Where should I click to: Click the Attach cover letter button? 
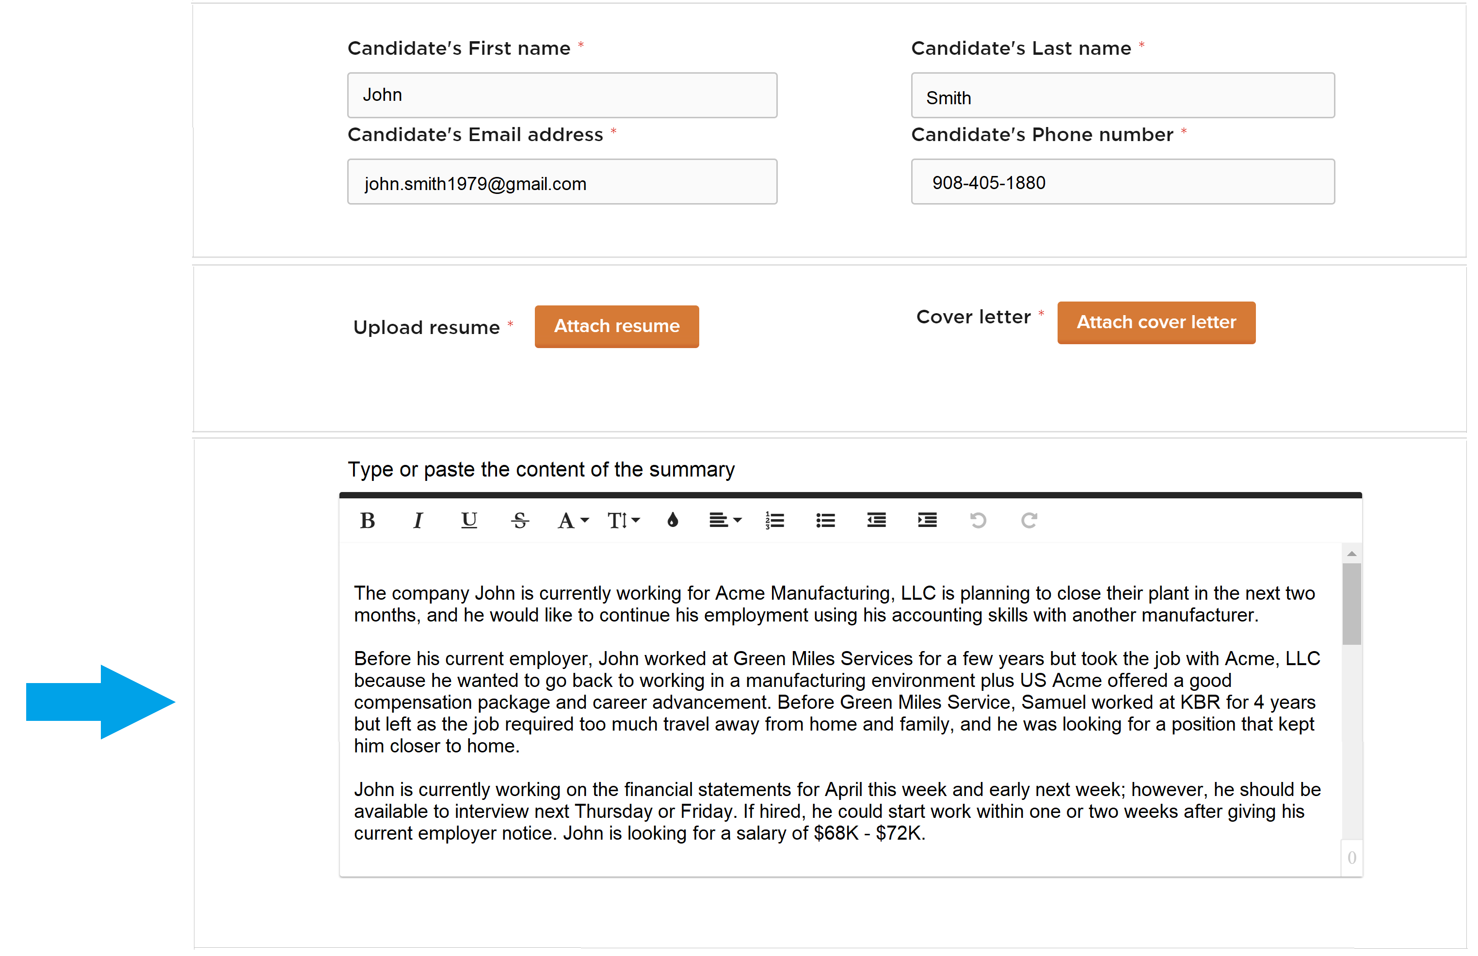[1155, 323]
